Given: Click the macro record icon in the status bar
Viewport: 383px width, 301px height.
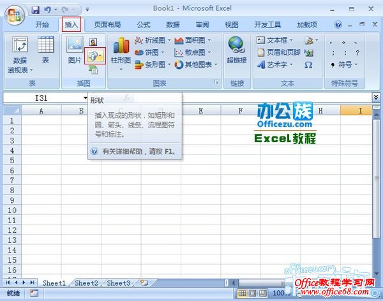Looking at the screenshot, I should (34, 293).
